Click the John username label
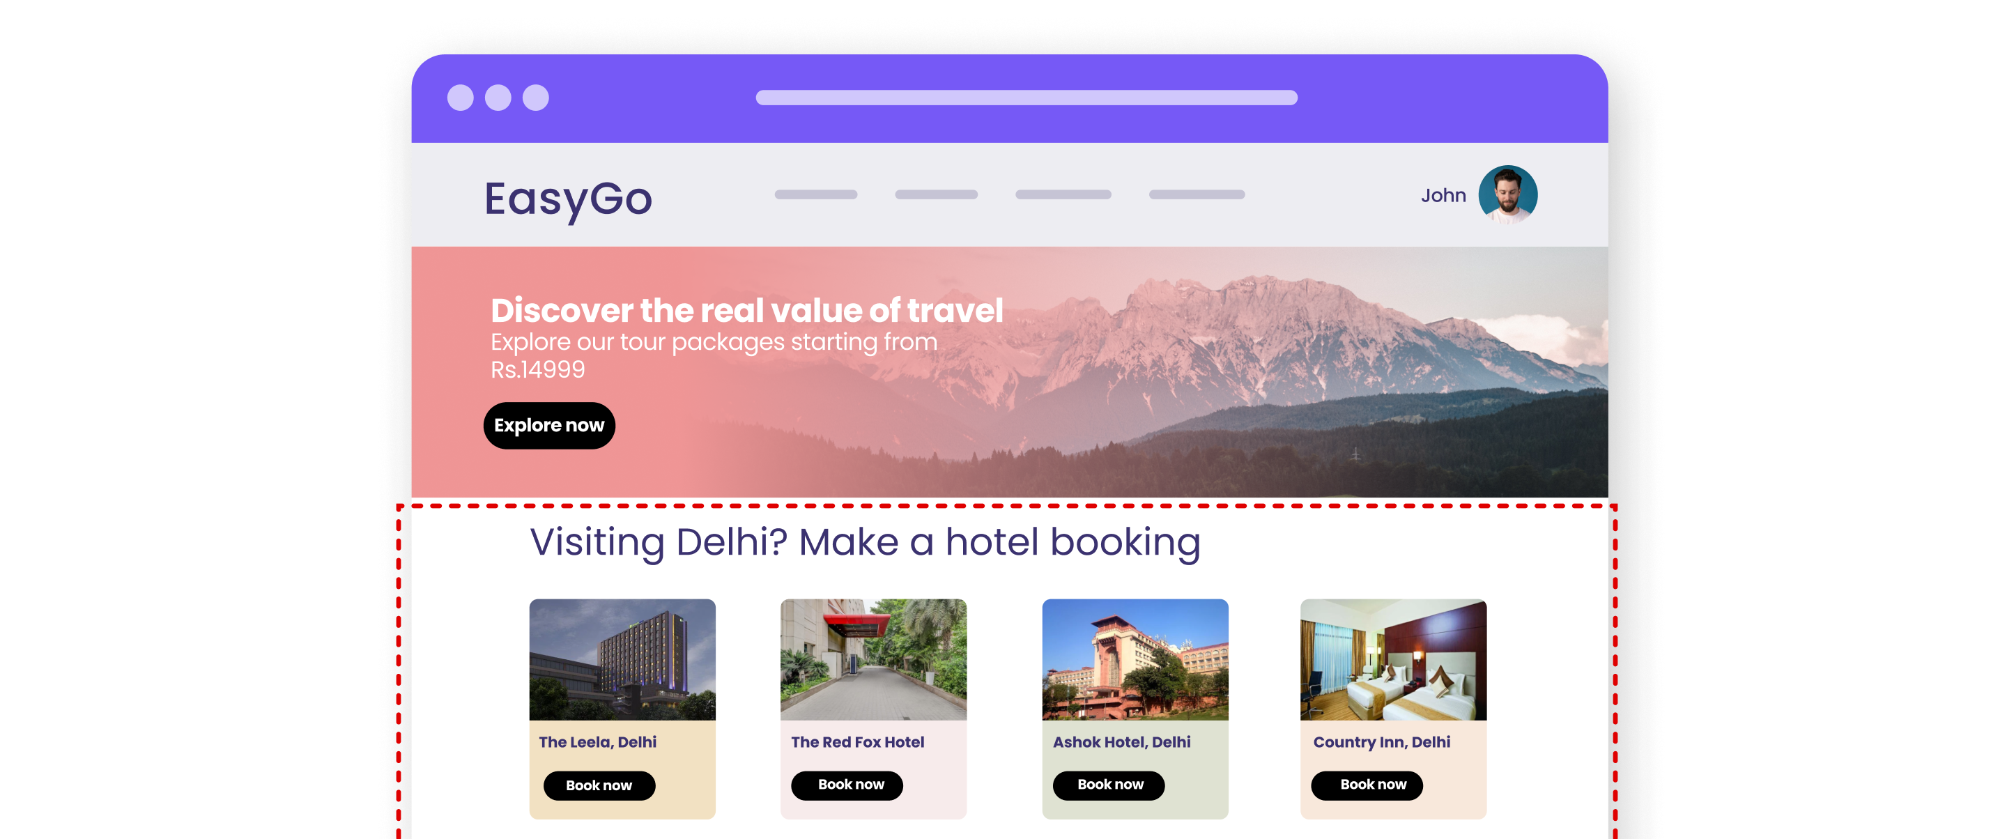This screenshot has width=2014, height=839. pos(1443,196)
